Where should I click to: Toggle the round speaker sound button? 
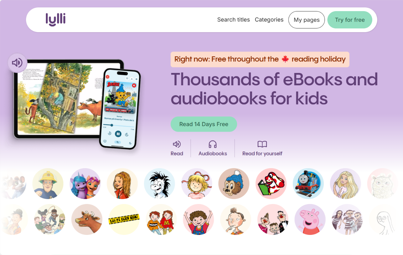(17, 63)
